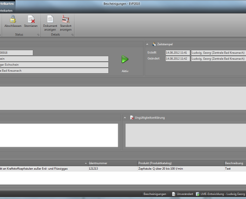Screen dimensions: 246x199
Task: Sort by the Identnummer column header
Action: pos(113,163)
